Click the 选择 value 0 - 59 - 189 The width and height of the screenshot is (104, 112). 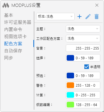(85, 58)
